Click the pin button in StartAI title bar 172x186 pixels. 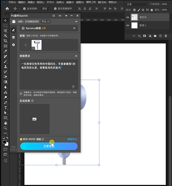(x=66, y=16)
